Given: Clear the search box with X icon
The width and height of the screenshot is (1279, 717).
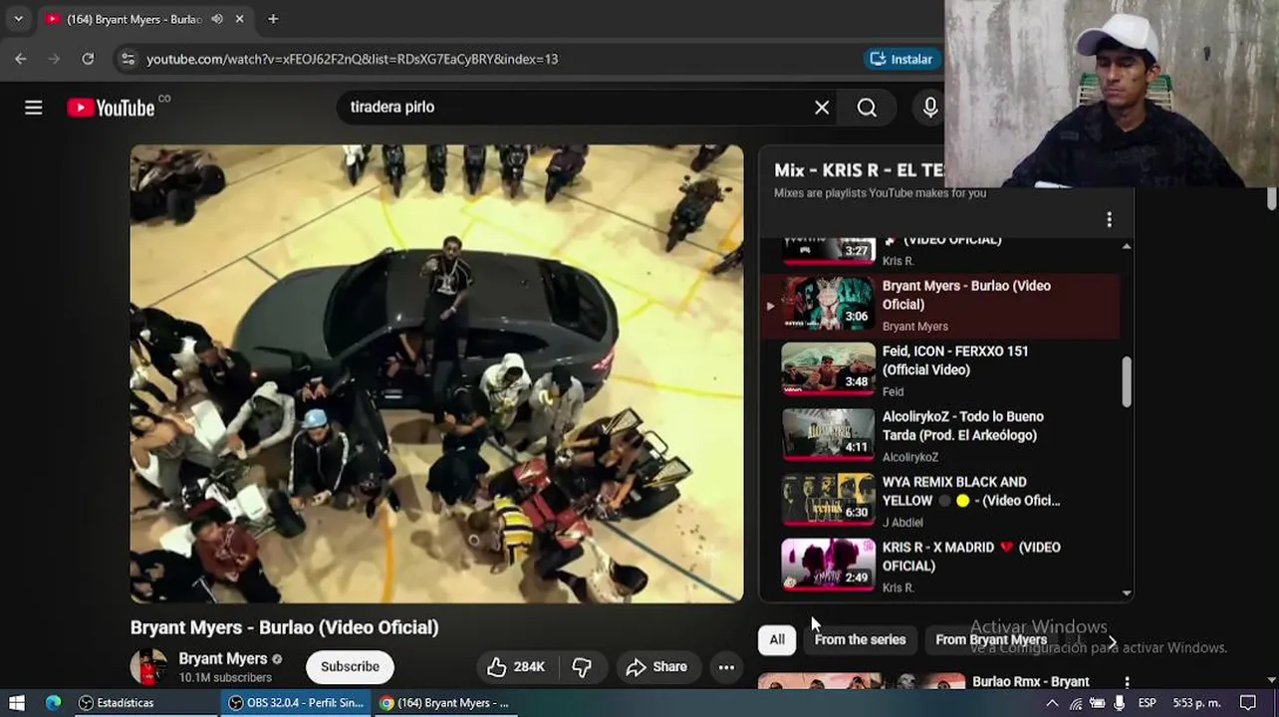Looking at the screenshot, I should [x=822, y=108].
